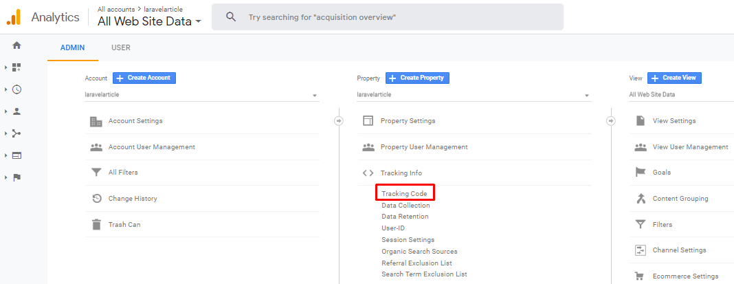Select the ADMIN tab
Screen dimensions: 734x284
[x=72, y=48]
